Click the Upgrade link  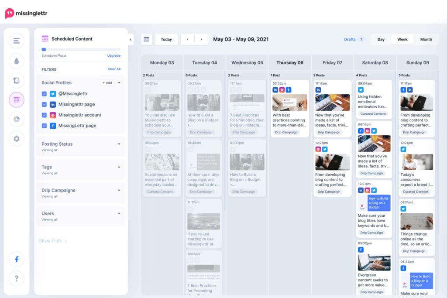tap(114, 55)
